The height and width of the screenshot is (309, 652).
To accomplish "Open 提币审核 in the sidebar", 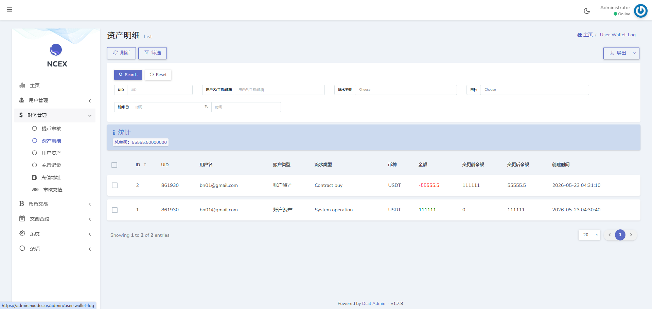I will pos(51,129).
